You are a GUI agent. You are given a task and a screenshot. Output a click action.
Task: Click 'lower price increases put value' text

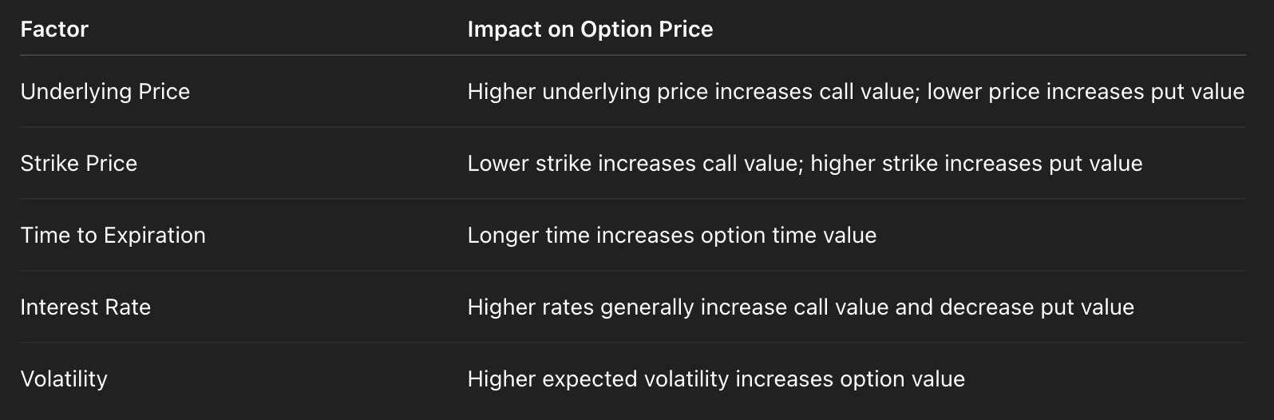click(x=1086, y=92)
